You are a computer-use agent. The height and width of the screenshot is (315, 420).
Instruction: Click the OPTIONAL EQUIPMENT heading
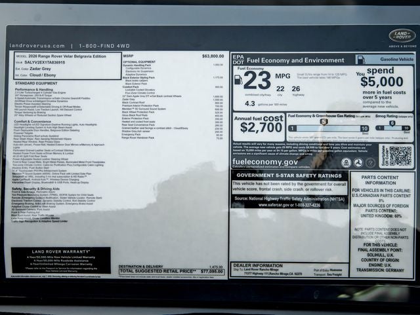tap(139, 62)
